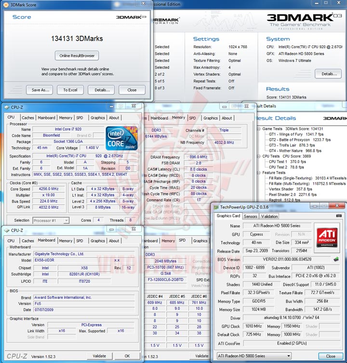Select GT3 - Troll's Lair result row

tap(292, 146)
